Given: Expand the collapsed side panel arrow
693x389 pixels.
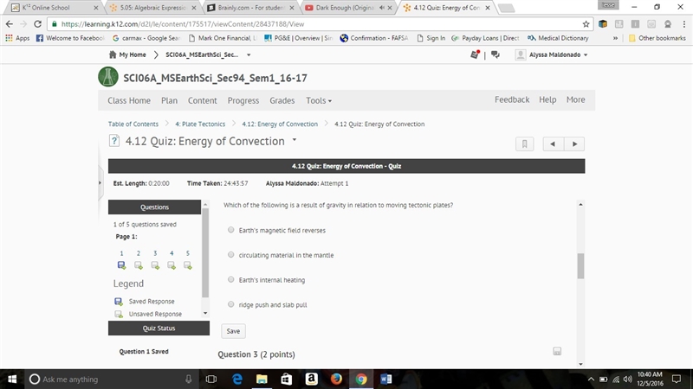Looking at the screenshot, I should 100,182.
